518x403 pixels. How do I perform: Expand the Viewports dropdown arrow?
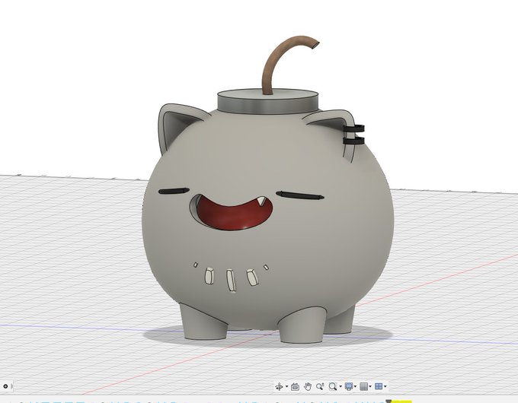385,386
